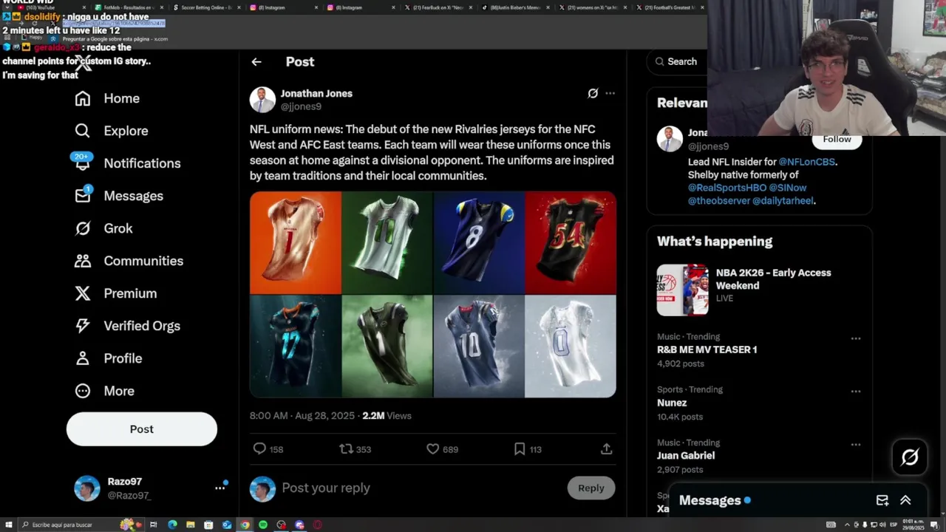Open the account menu beside Razo97
Image resolution: width=946 pixels, height=532 pixels.
220,488
